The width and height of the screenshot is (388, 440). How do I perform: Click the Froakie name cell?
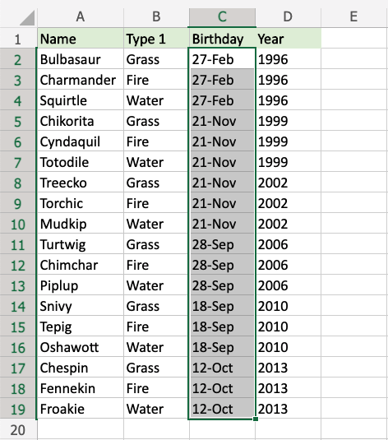point(81,409)
